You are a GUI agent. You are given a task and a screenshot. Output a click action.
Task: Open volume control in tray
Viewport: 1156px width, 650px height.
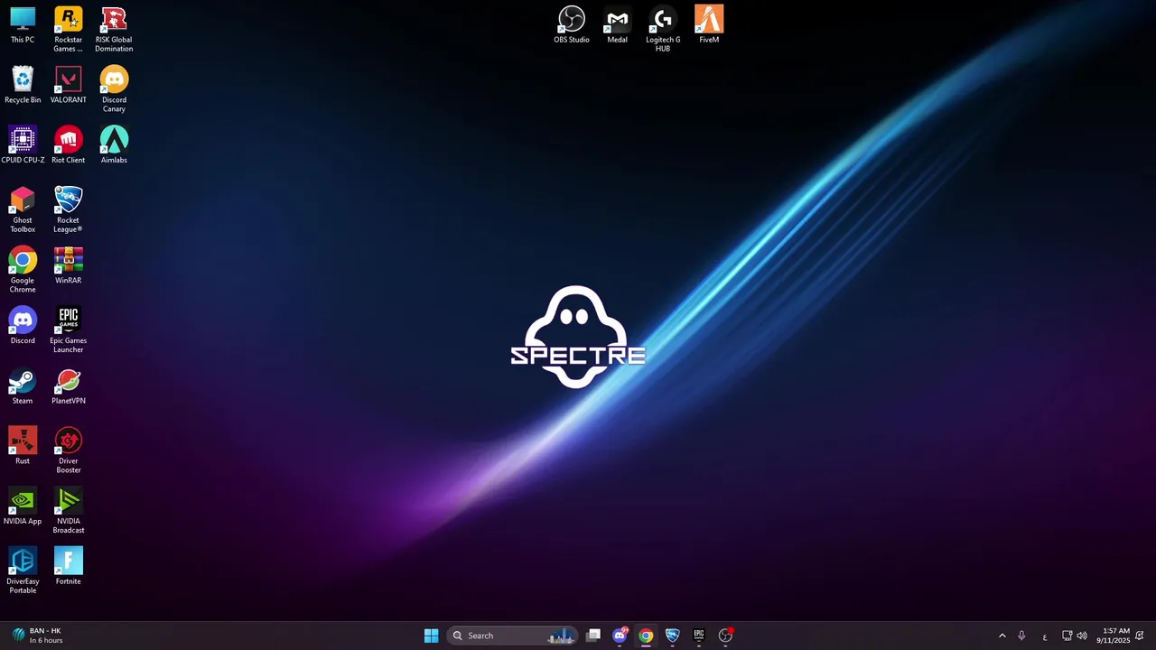[1082, 636]
